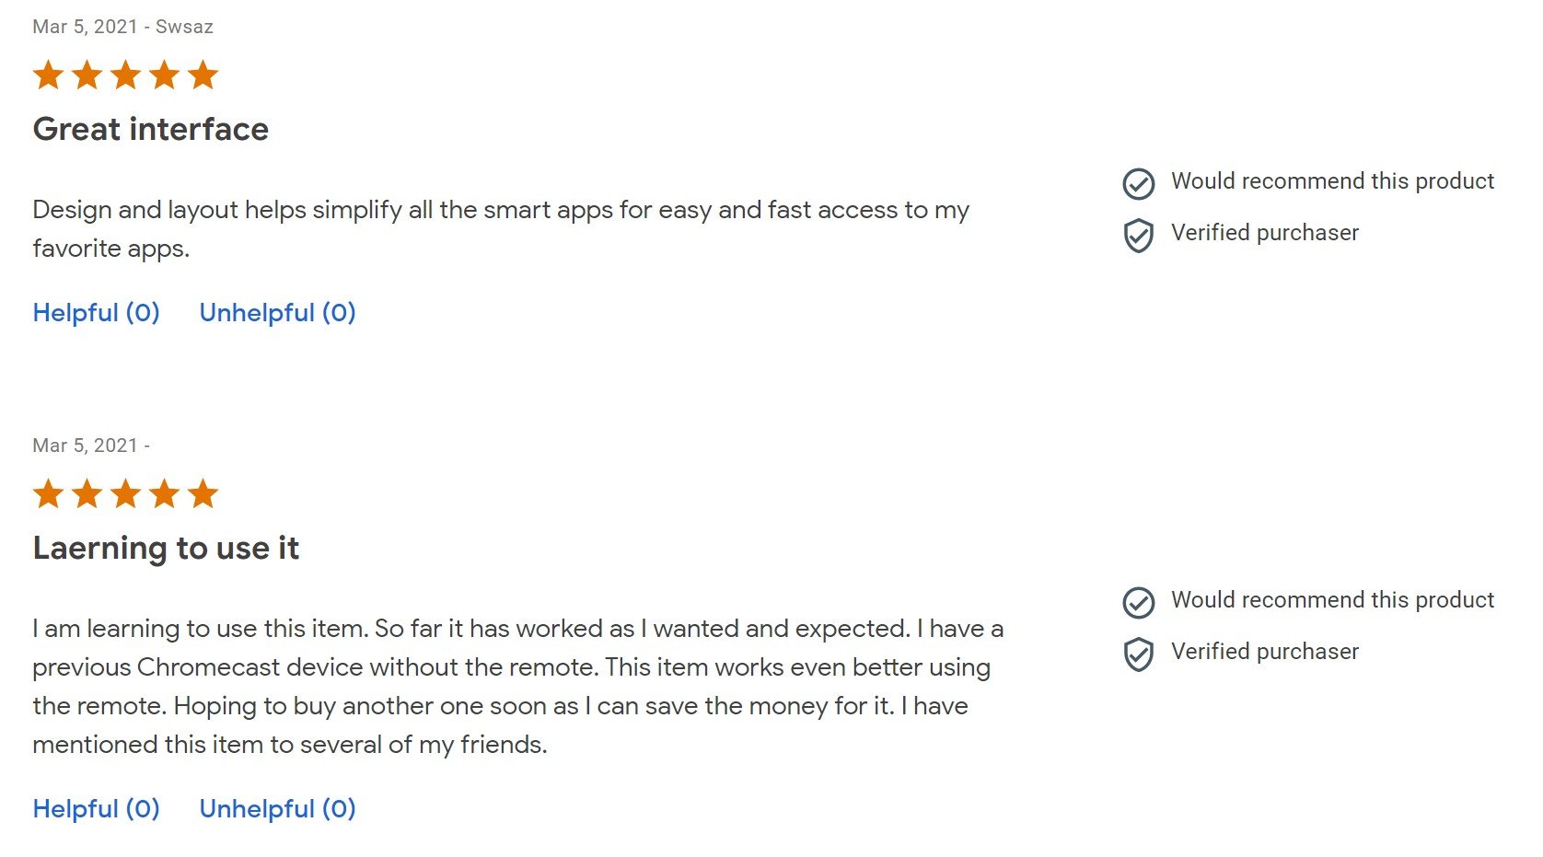Click recommend checkmark icon in Swsaz's review
This screenshot has width=1543, height=857.
click(1139, 184)
